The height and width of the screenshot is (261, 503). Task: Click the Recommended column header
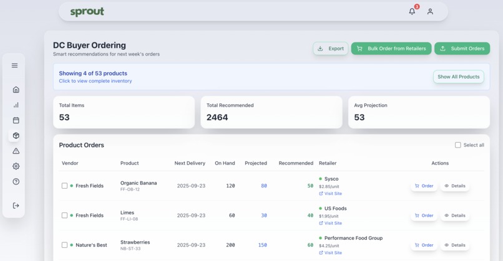(x=296, y=163)
